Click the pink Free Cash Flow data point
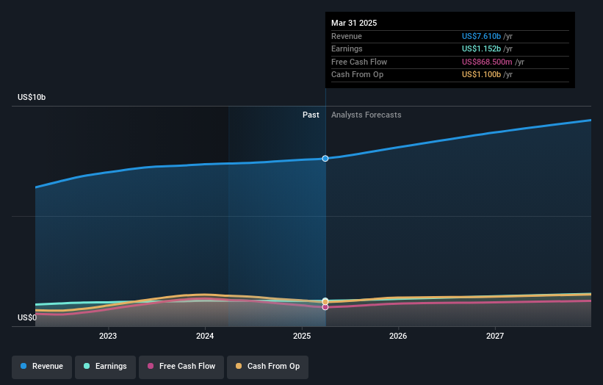Image resolution: width=603 pixels, height=385 pixels. pyautogui.click(x=325, y=307)
